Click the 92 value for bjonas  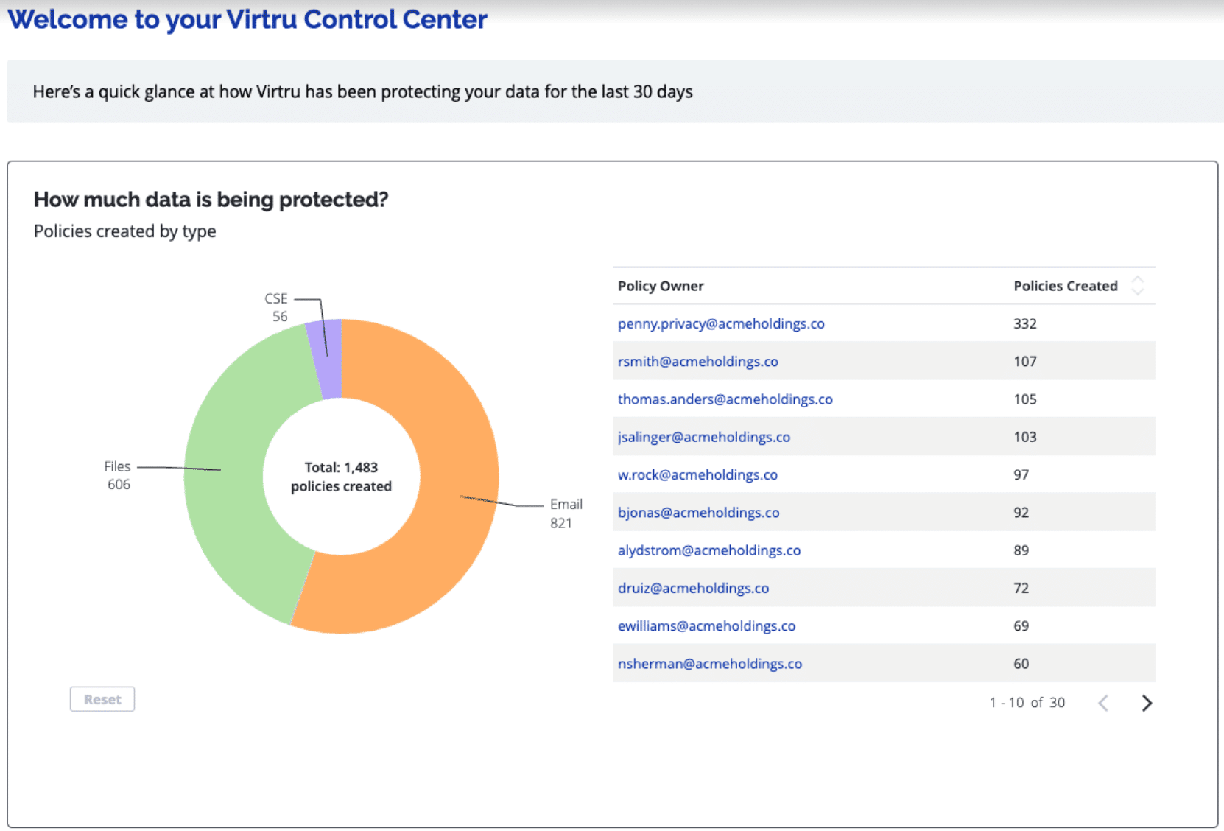pyautogui.click(x=1021, y=512)
